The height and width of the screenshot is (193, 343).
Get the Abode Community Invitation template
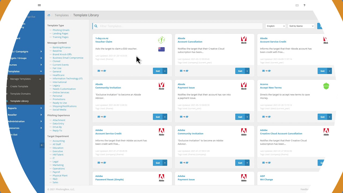click(158, 117)
